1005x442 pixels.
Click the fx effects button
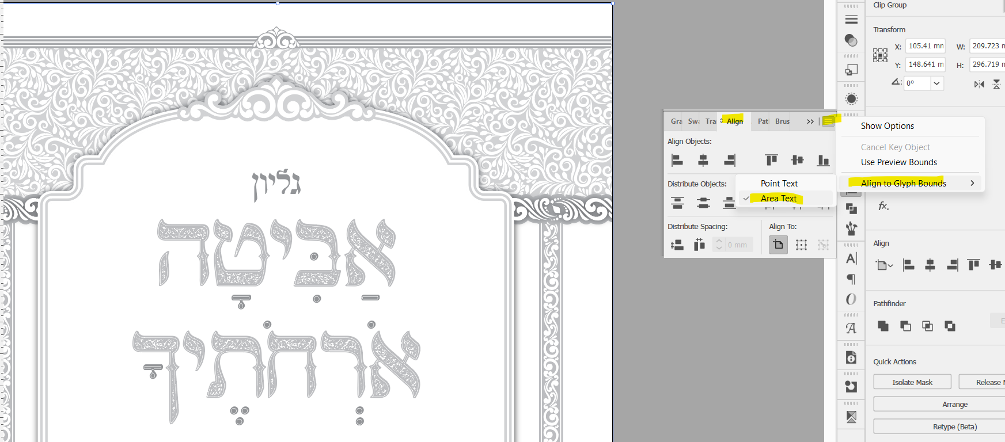pyautogui.click(x=883, y=206)
